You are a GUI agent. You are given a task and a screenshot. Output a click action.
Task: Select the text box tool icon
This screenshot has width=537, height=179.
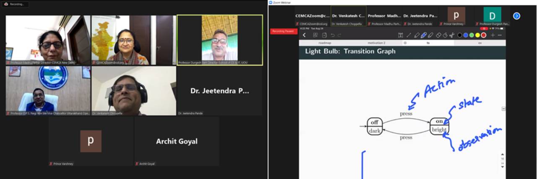pos(401,35)
